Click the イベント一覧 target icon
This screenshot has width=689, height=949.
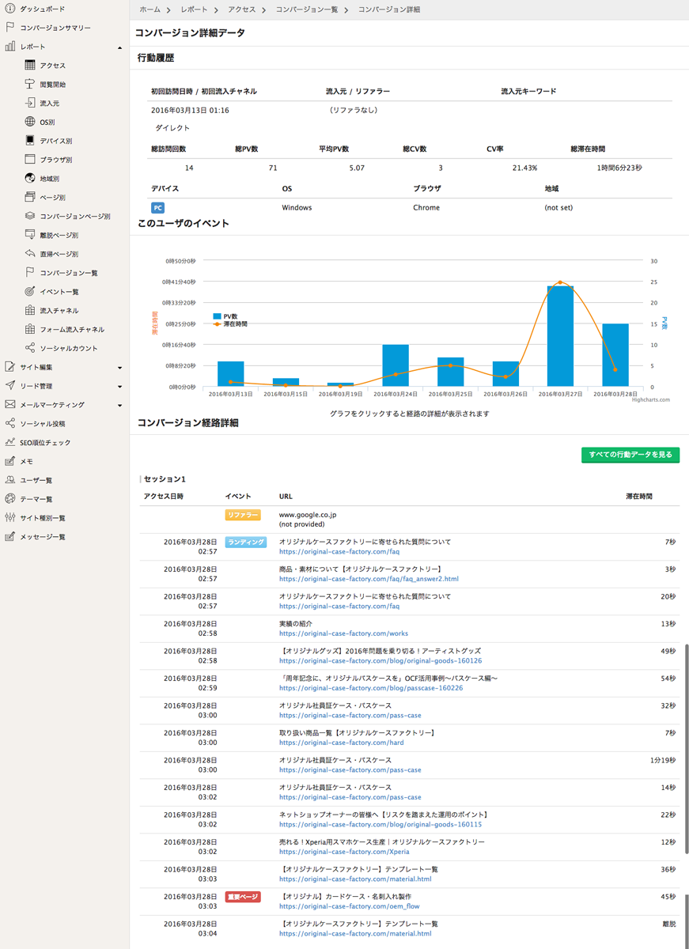coord(30,292)
